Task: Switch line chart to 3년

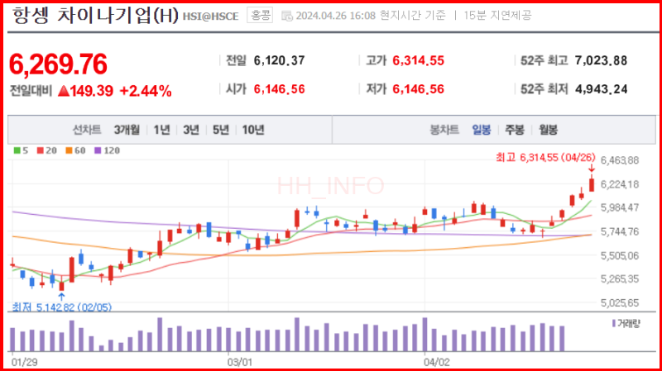Action: point(191,130)
